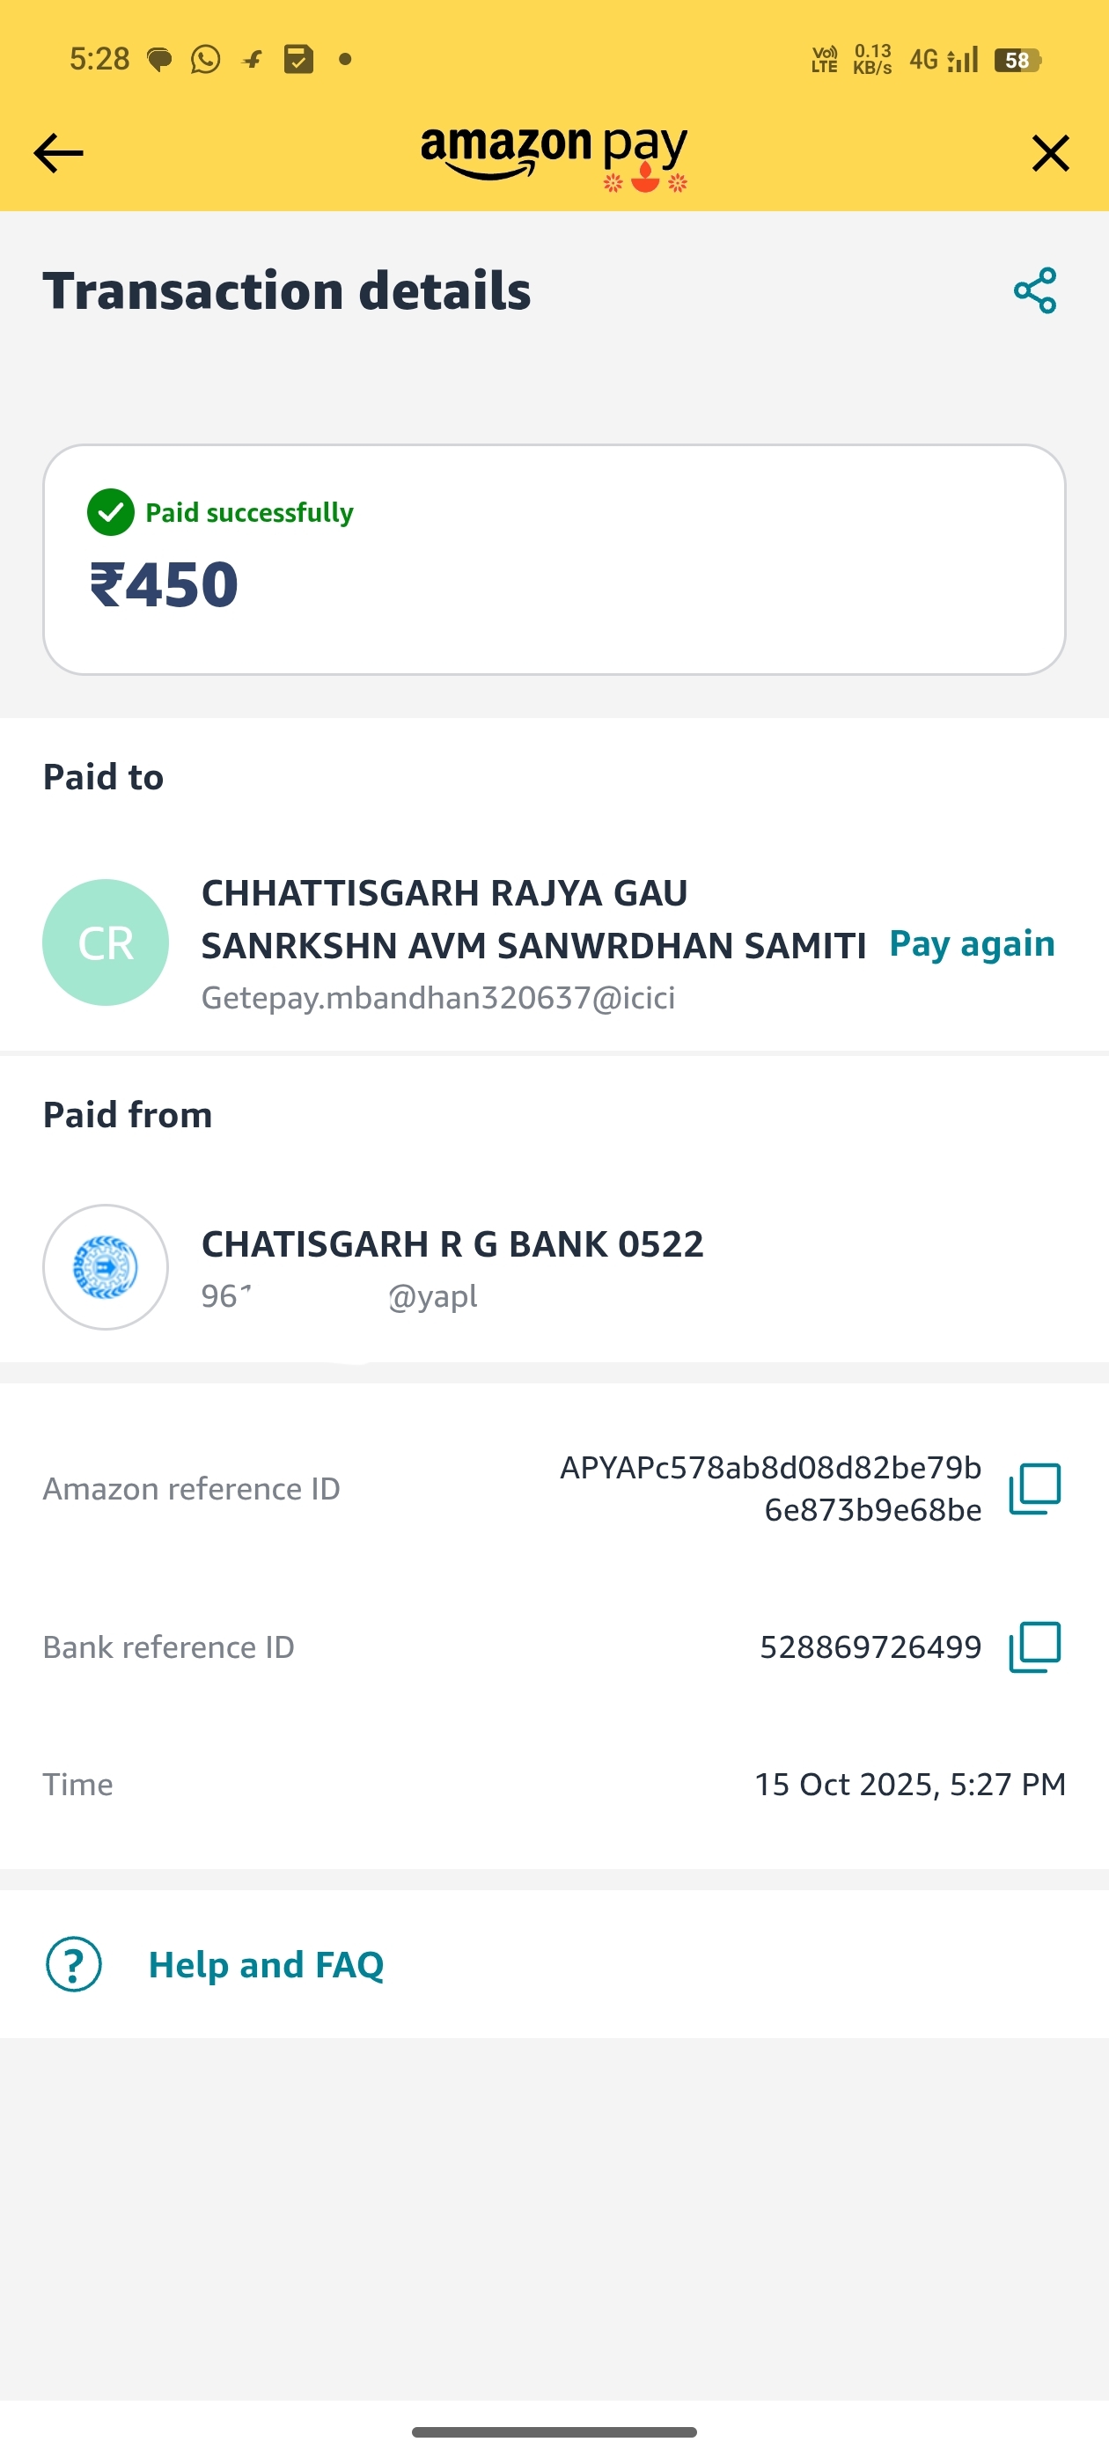Tap the transaction time 15 Oct 2025
The image size is (1109, 2464).
click(x=909, y=1784)
